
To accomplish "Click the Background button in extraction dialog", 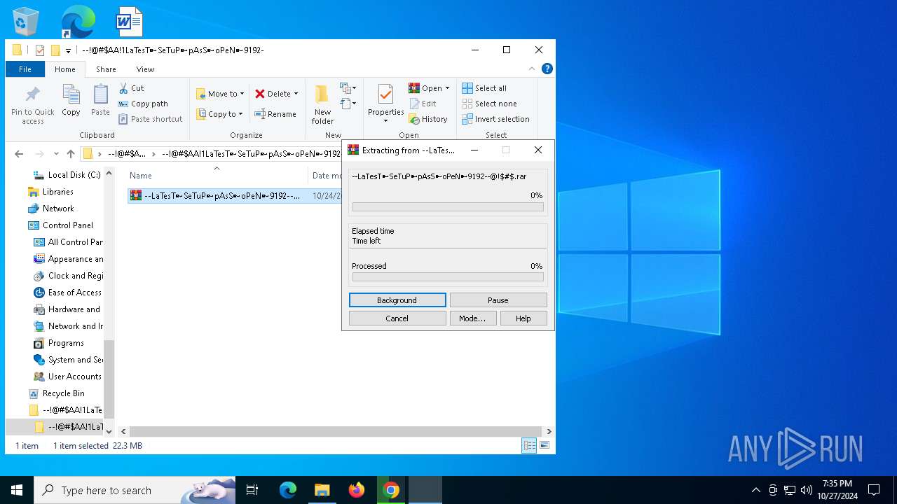I will click(397, 300).
